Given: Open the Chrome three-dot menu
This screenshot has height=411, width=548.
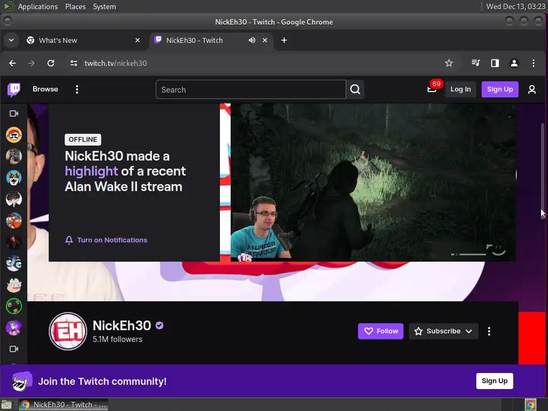Looking at the screenshot, I should tap(534, 63).
